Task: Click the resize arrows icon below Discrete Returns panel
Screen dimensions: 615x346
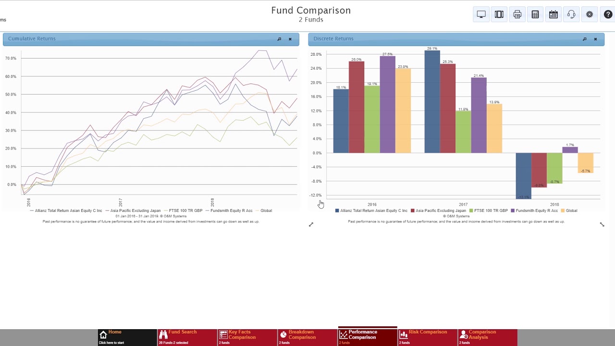Action: point(602,224)
